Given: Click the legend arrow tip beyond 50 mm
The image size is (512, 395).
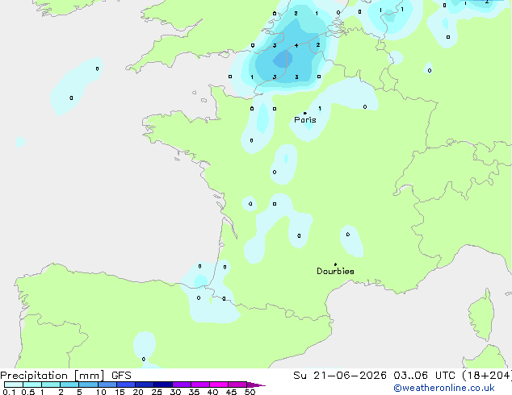Looking at the screenshot, I should 256,385.
